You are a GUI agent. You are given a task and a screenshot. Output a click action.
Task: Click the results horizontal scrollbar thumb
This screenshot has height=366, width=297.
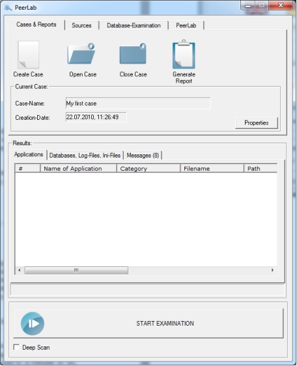[76, 270]
